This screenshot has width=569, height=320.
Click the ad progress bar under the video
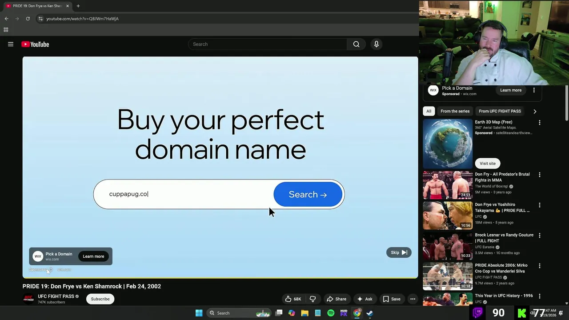[x=220, y=278]
